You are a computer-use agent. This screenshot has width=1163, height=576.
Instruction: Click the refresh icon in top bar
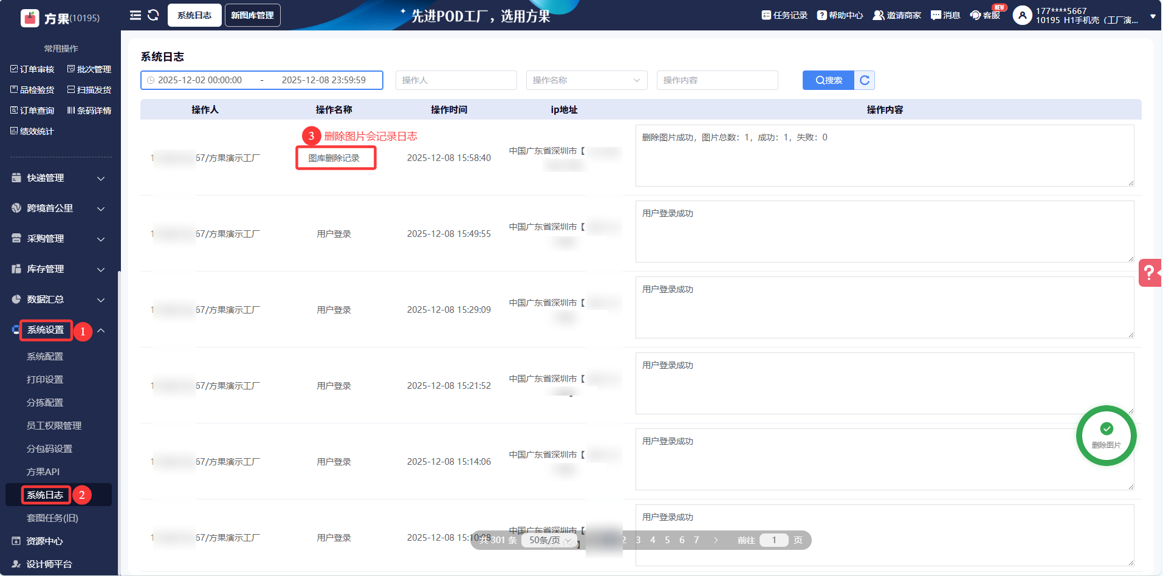click(153, 15)
